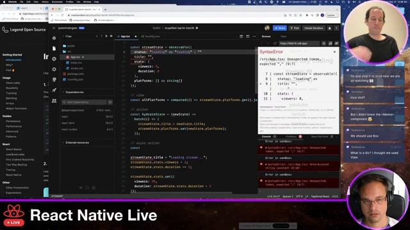Click the preview responsive settings icon

click(x=324, y=43)
